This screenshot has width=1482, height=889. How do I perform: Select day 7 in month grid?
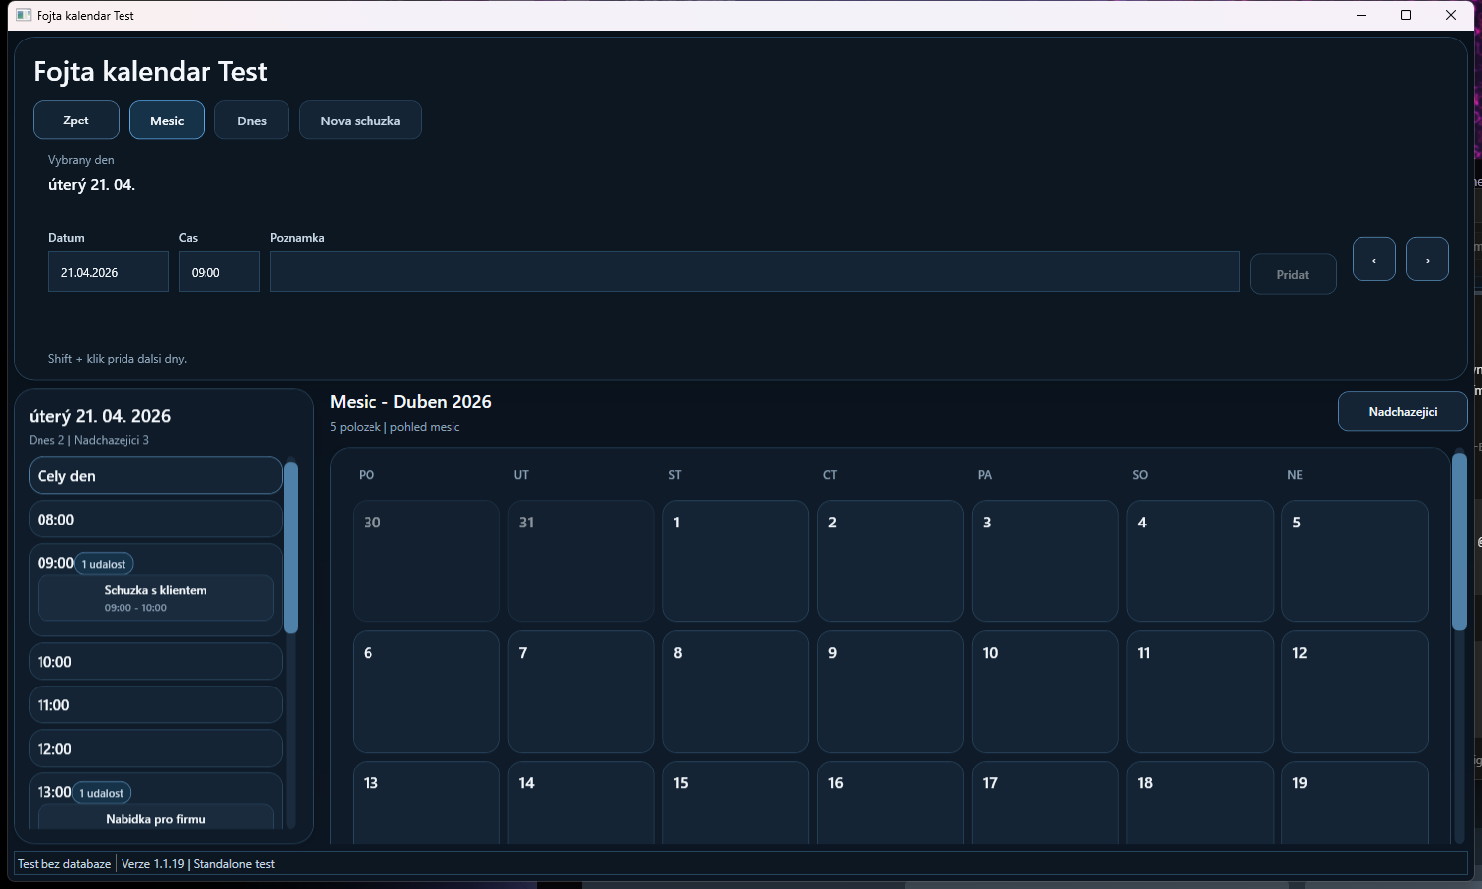pos(581,691)
